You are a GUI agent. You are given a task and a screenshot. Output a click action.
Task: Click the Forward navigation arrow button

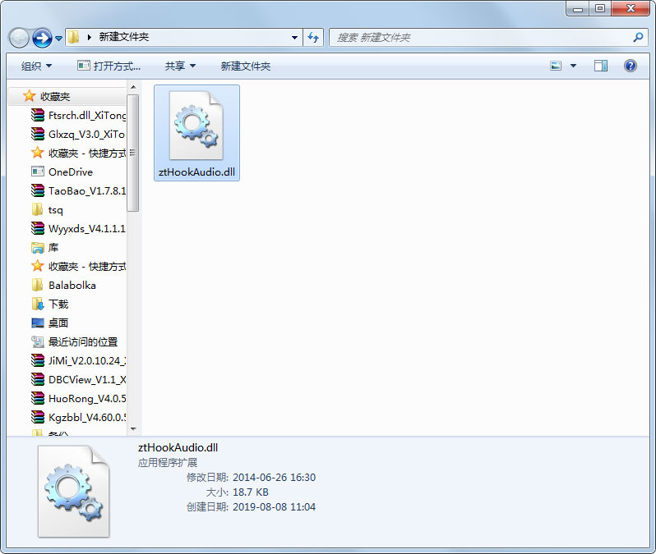[x=42, y=38]
